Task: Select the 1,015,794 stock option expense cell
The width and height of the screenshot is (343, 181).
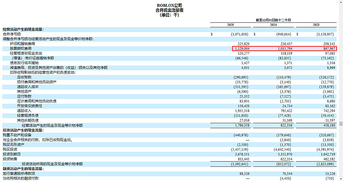Action: (x=285, y=49)
